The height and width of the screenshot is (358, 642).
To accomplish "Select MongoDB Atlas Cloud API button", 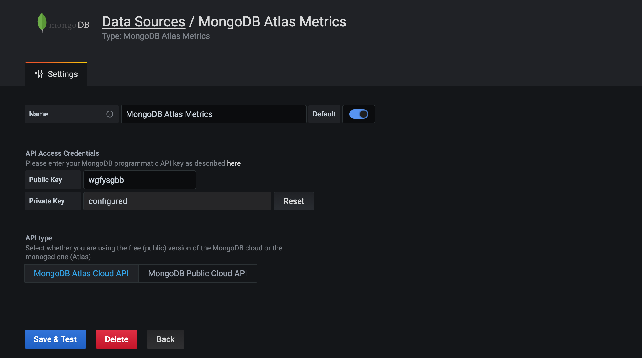I will pos(81,273).
